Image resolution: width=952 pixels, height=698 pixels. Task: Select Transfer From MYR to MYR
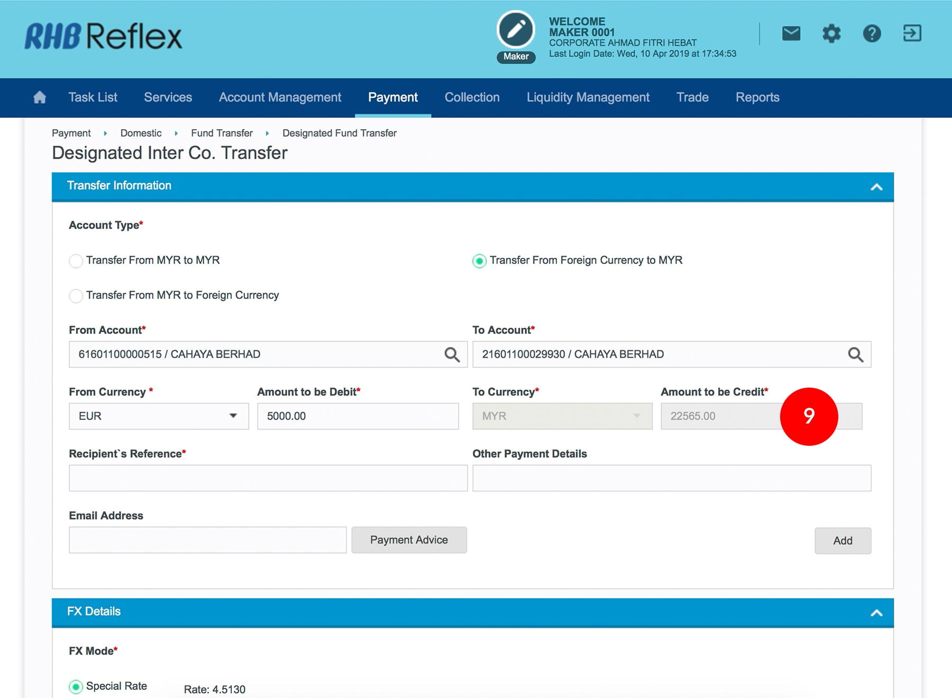[76, 261]
